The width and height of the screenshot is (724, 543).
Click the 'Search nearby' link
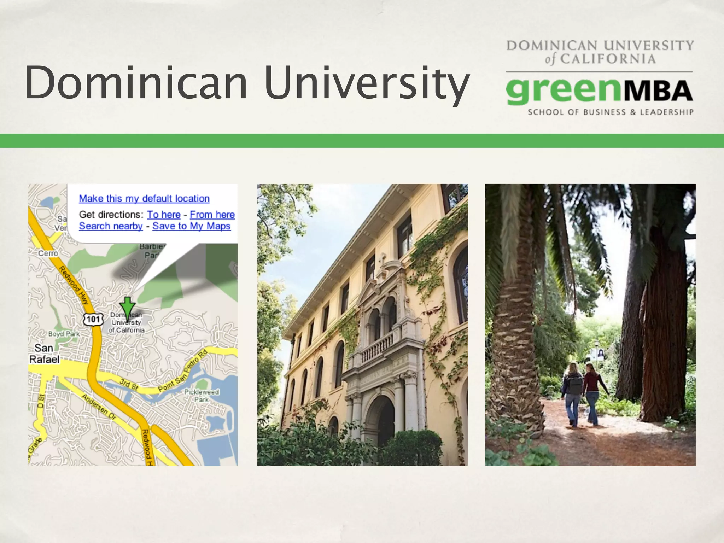coord(111,226)
